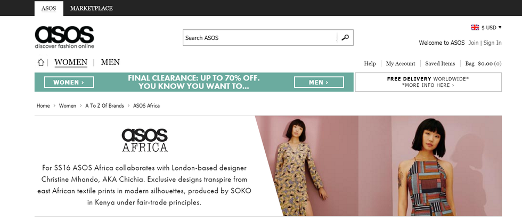This screenshot has width=522, height=220.
Task: Click the ASOS logo
Action: click(64, 37)
